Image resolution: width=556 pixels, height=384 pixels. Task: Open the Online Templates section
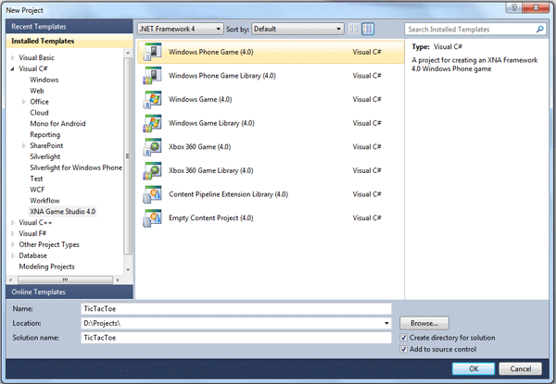[69, 292]
